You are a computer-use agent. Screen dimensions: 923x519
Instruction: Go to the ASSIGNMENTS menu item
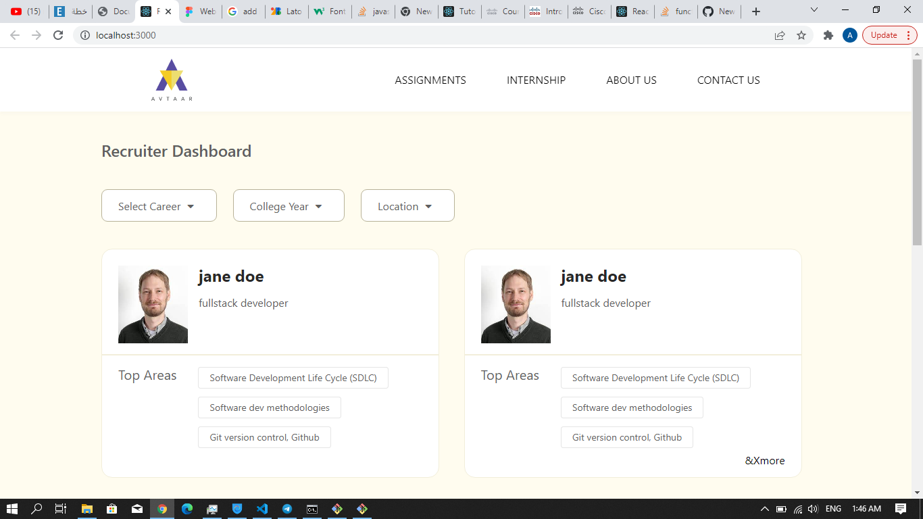430,80
